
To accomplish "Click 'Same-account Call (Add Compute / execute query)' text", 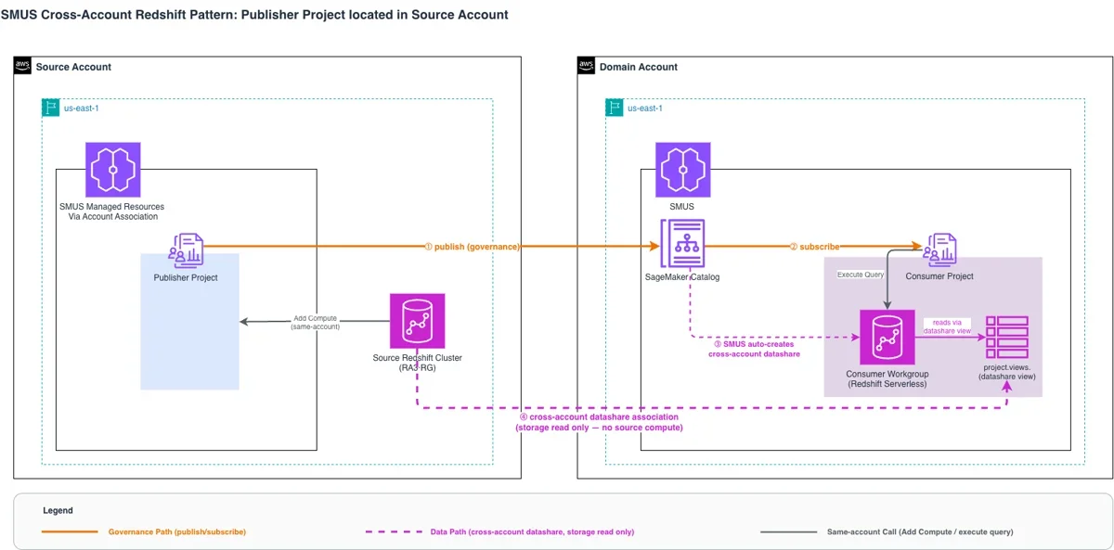I will [920, 531].
